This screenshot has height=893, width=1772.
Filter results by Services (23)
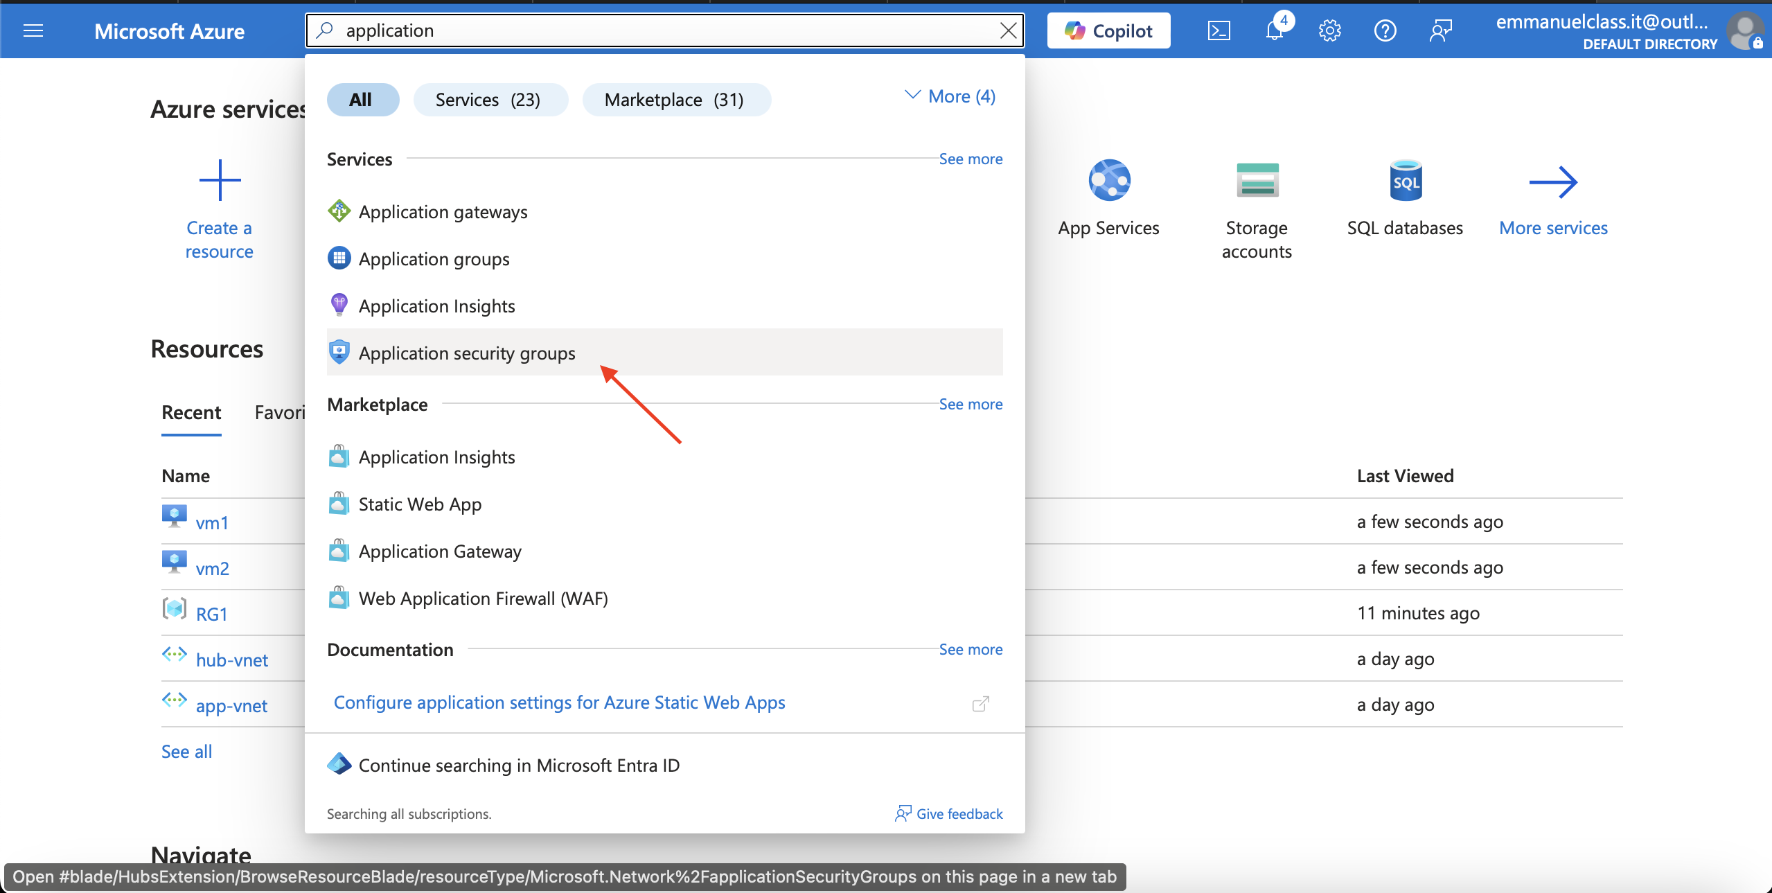[490, 100]
